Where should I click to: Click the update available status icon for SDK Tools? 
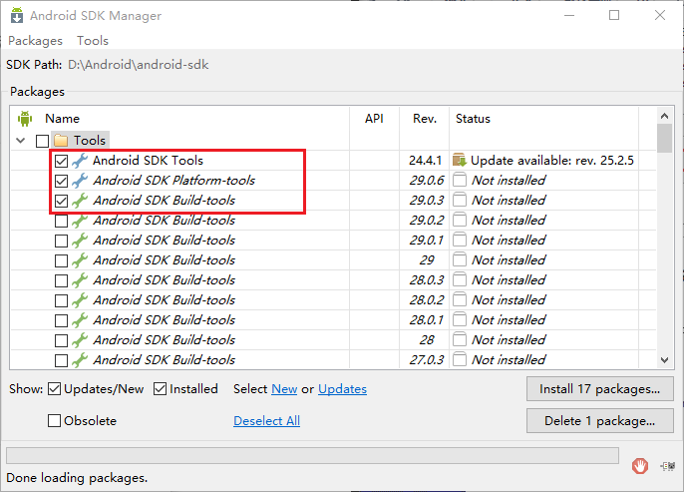[x=460, y=161]
